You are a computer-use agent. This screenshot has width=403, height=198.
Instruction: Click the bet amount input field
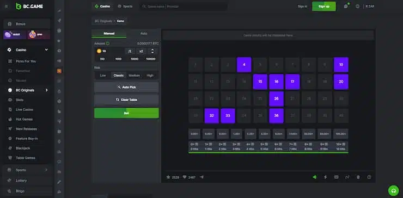(110, 51)
